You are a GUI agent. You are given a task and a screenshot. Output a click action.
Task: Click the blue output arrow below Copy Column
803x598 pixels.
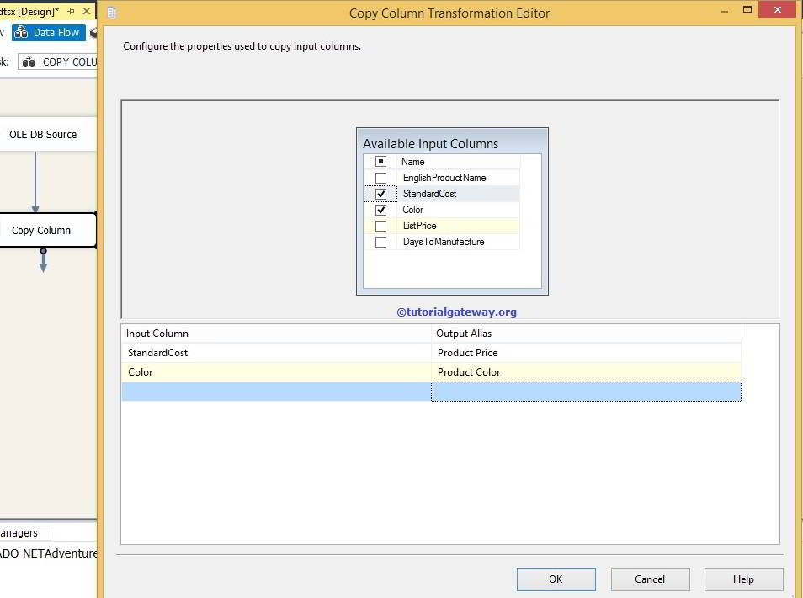[43, 261]
